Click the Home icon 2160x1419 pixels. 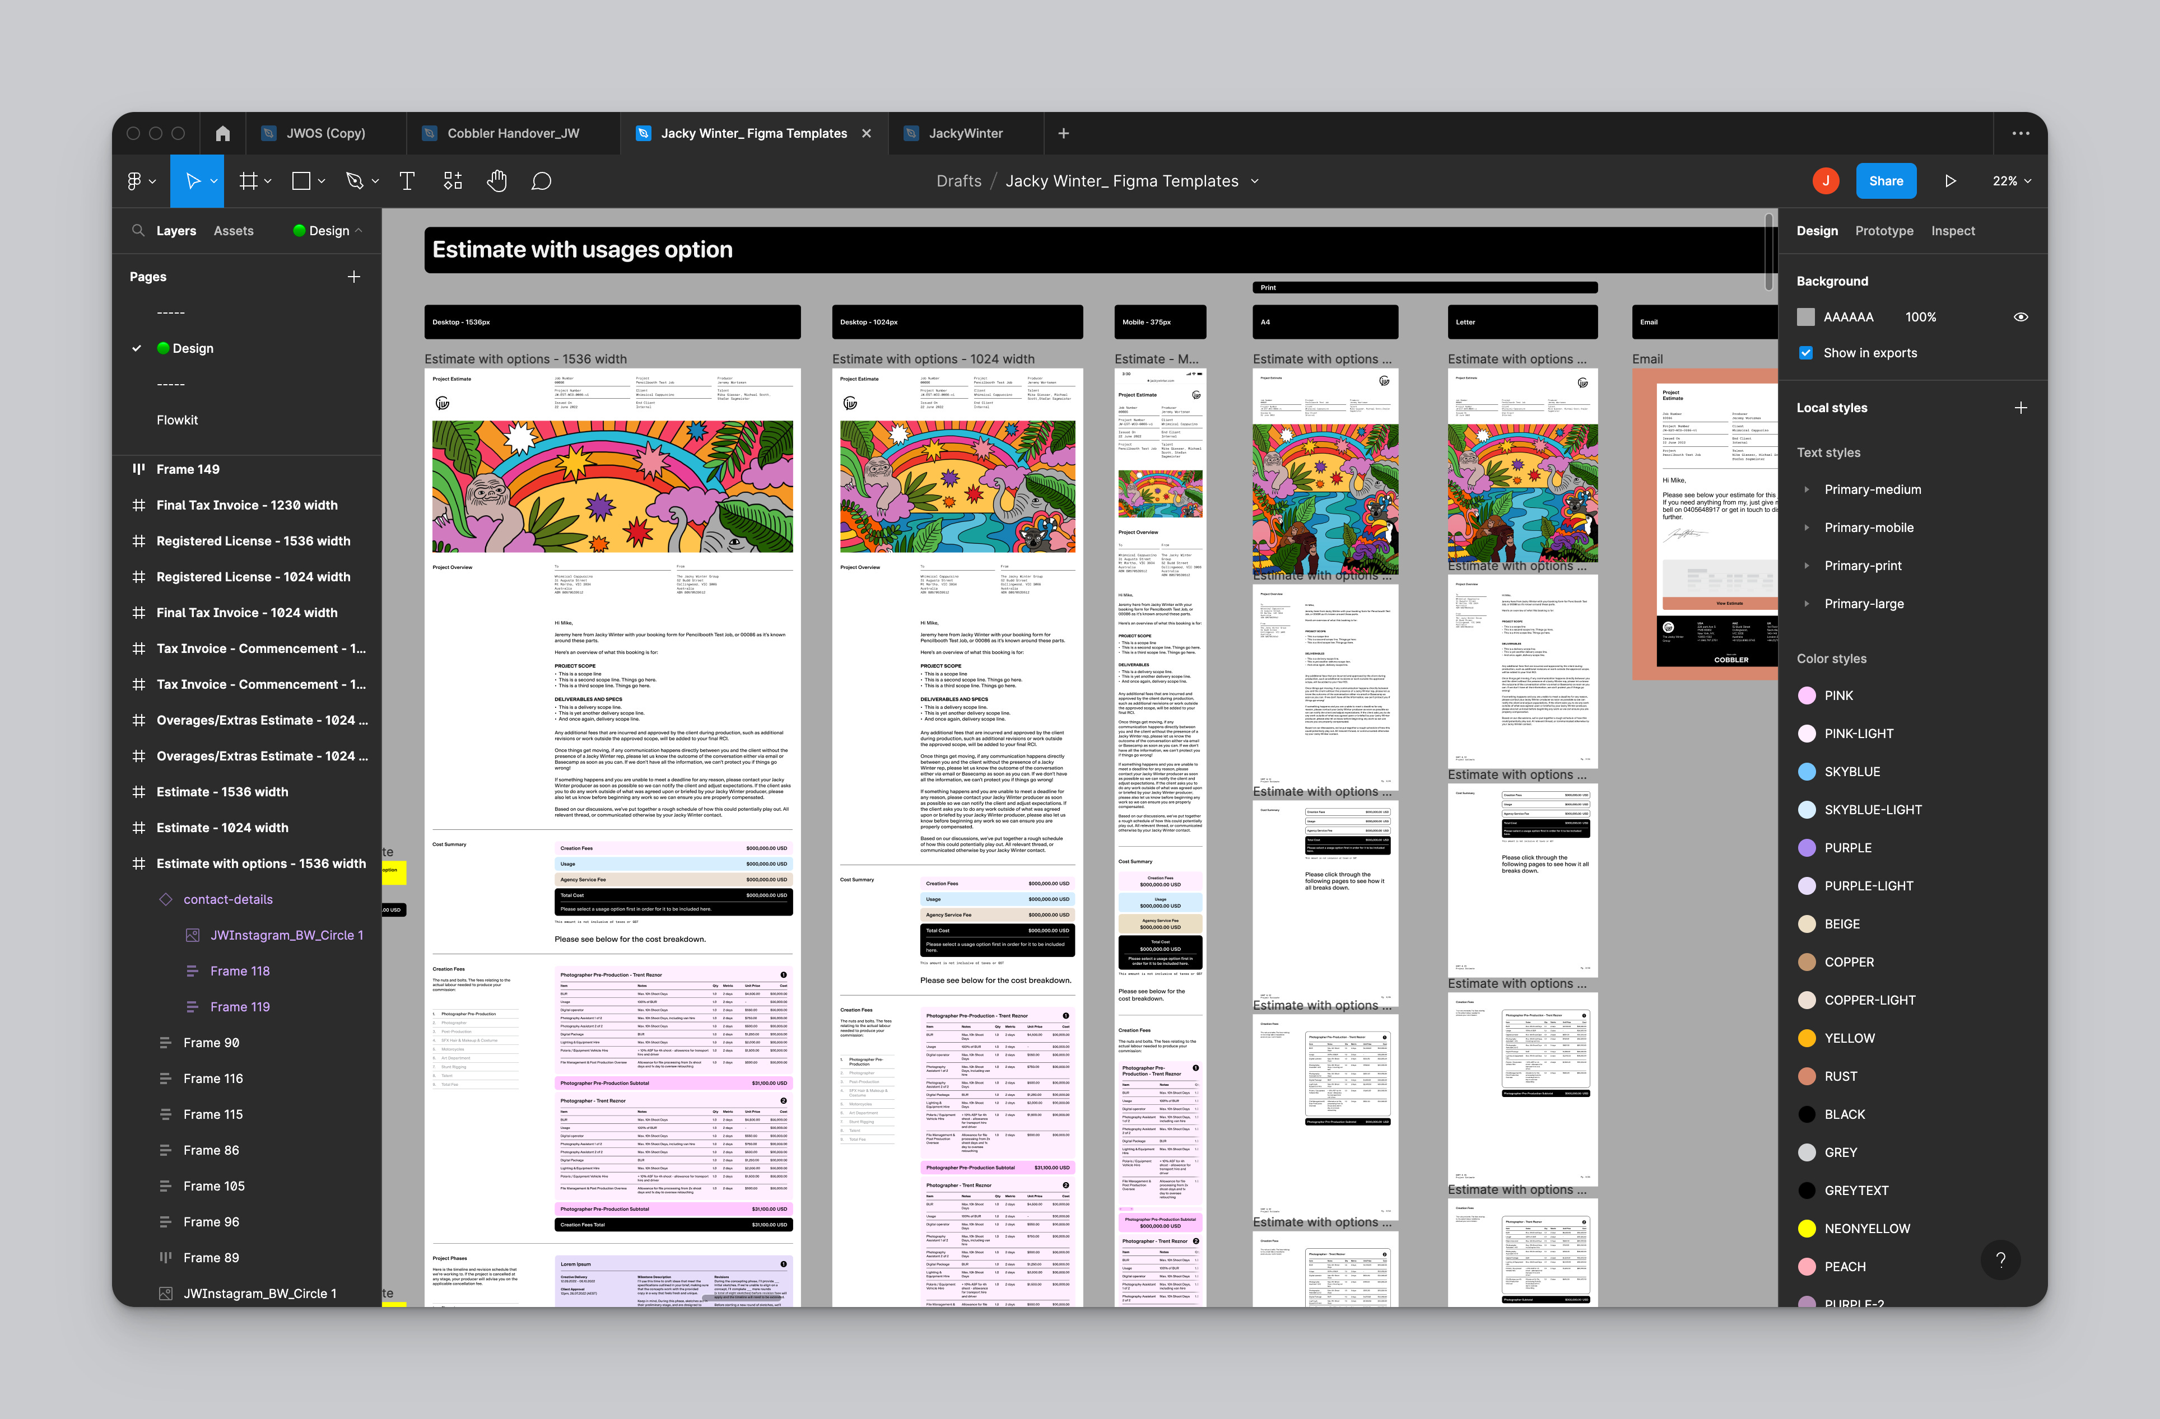click(222, 133)
